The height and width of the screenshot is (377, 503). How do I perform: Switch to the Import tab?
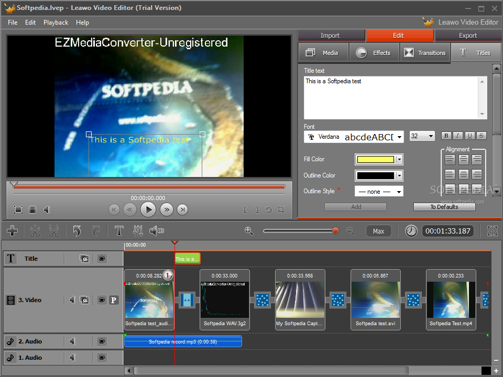(x=331, y=36)
